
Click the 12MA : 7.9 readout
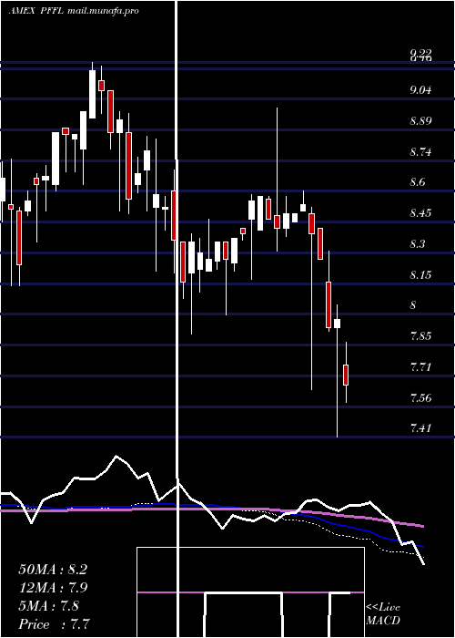[x=53, y=588]
